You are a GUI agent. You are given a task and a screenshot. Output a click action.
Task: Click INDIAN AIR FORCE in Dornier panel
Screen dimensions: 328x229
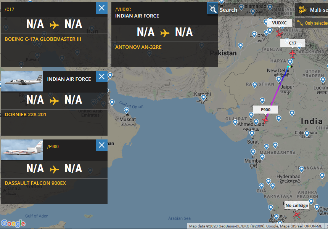69,79
